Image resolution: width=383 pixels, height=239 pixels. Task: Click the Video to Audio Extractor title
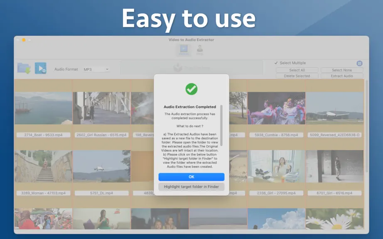(x=191, y=40)
